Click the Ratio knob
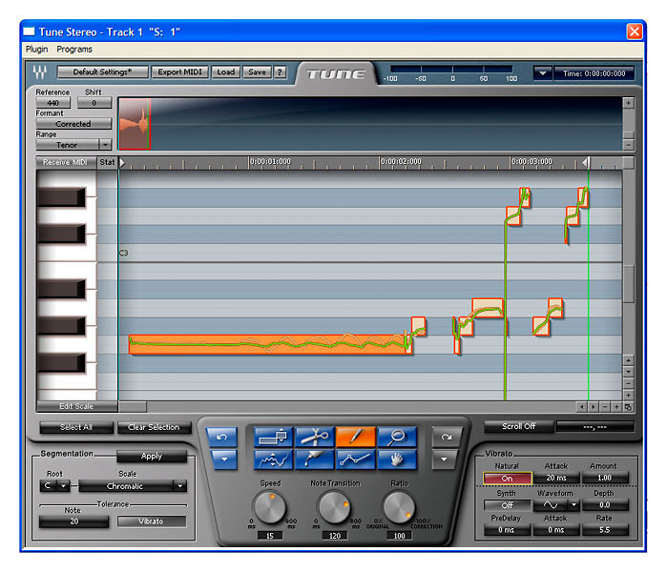The width and height of the screenshot is (667, 572). click(x=399, y=508)
